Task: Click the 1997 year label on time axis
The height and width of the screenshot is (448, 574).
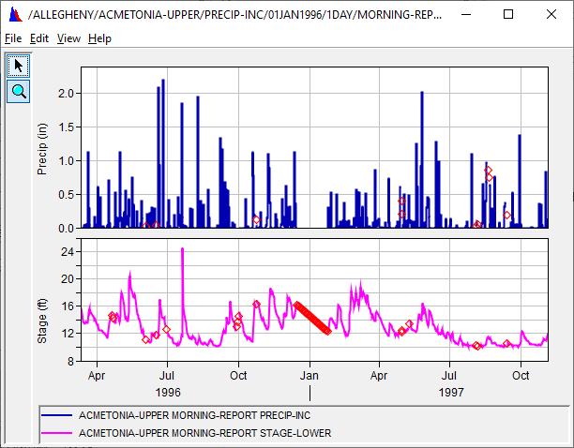Action: point(450,393)
